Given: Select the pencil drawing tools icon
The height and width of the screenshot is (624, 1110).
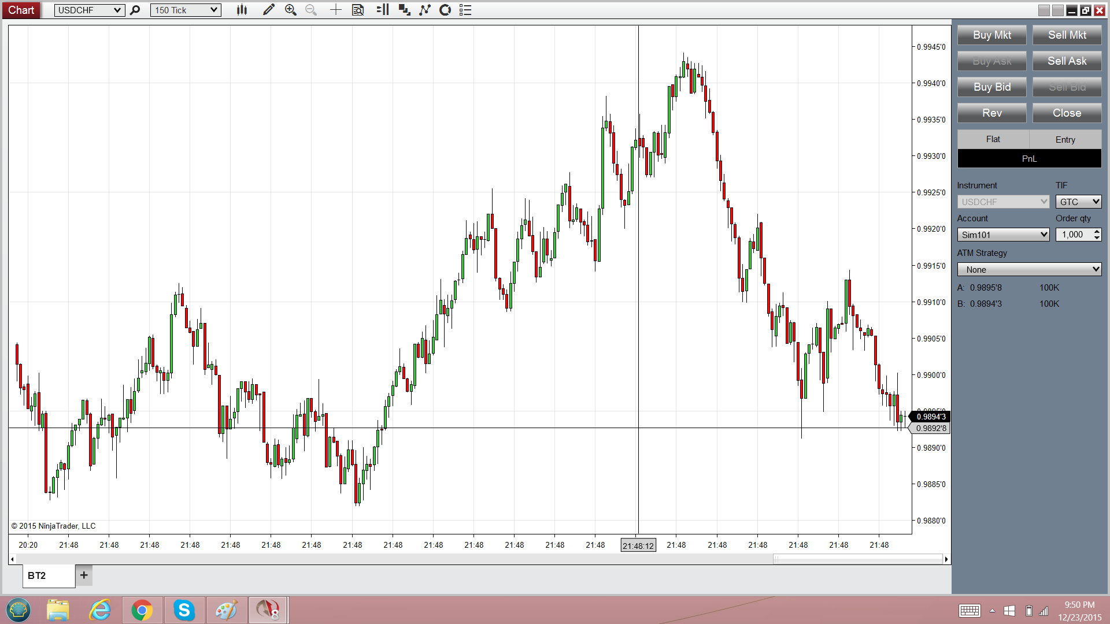Looking at the screenshot, I should (268, 10).
